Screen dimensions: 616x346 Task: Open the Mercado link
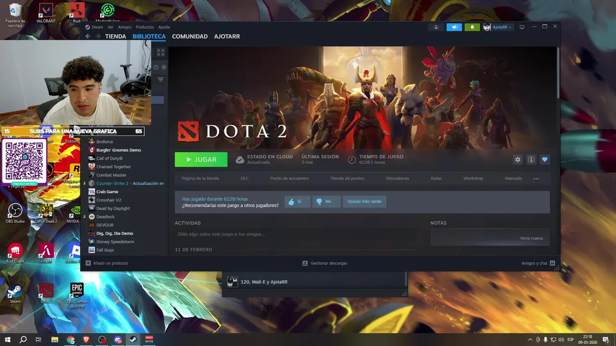(513, 178)
